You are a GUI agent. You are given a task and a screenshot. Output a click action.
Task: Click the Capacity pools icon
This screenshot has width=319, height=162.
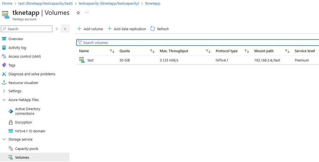click(11, 148)
